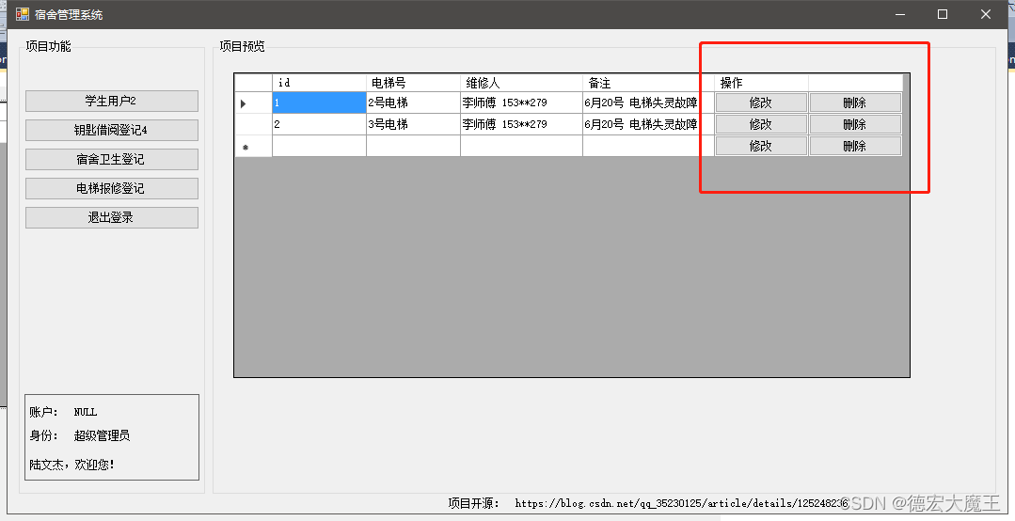The image size is (1015, 521).
Task: Click the 维修人 column header
Action: click(521, 83)
